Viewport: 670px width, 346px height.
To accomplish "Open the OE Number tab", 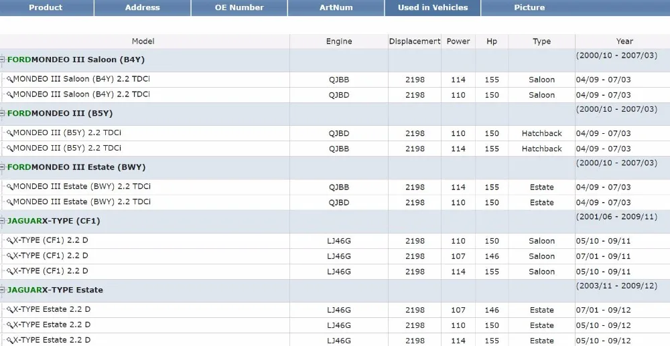I will tap(239, 7).
